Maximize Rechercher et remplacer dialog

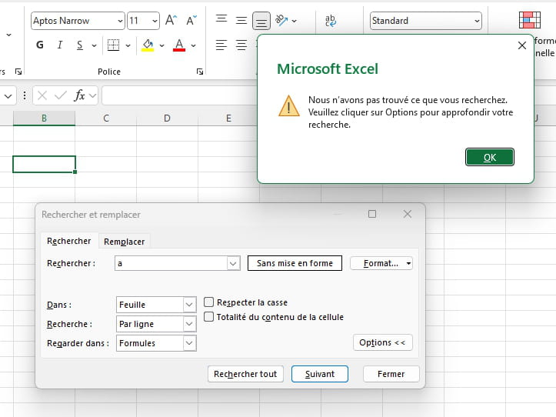372,214
